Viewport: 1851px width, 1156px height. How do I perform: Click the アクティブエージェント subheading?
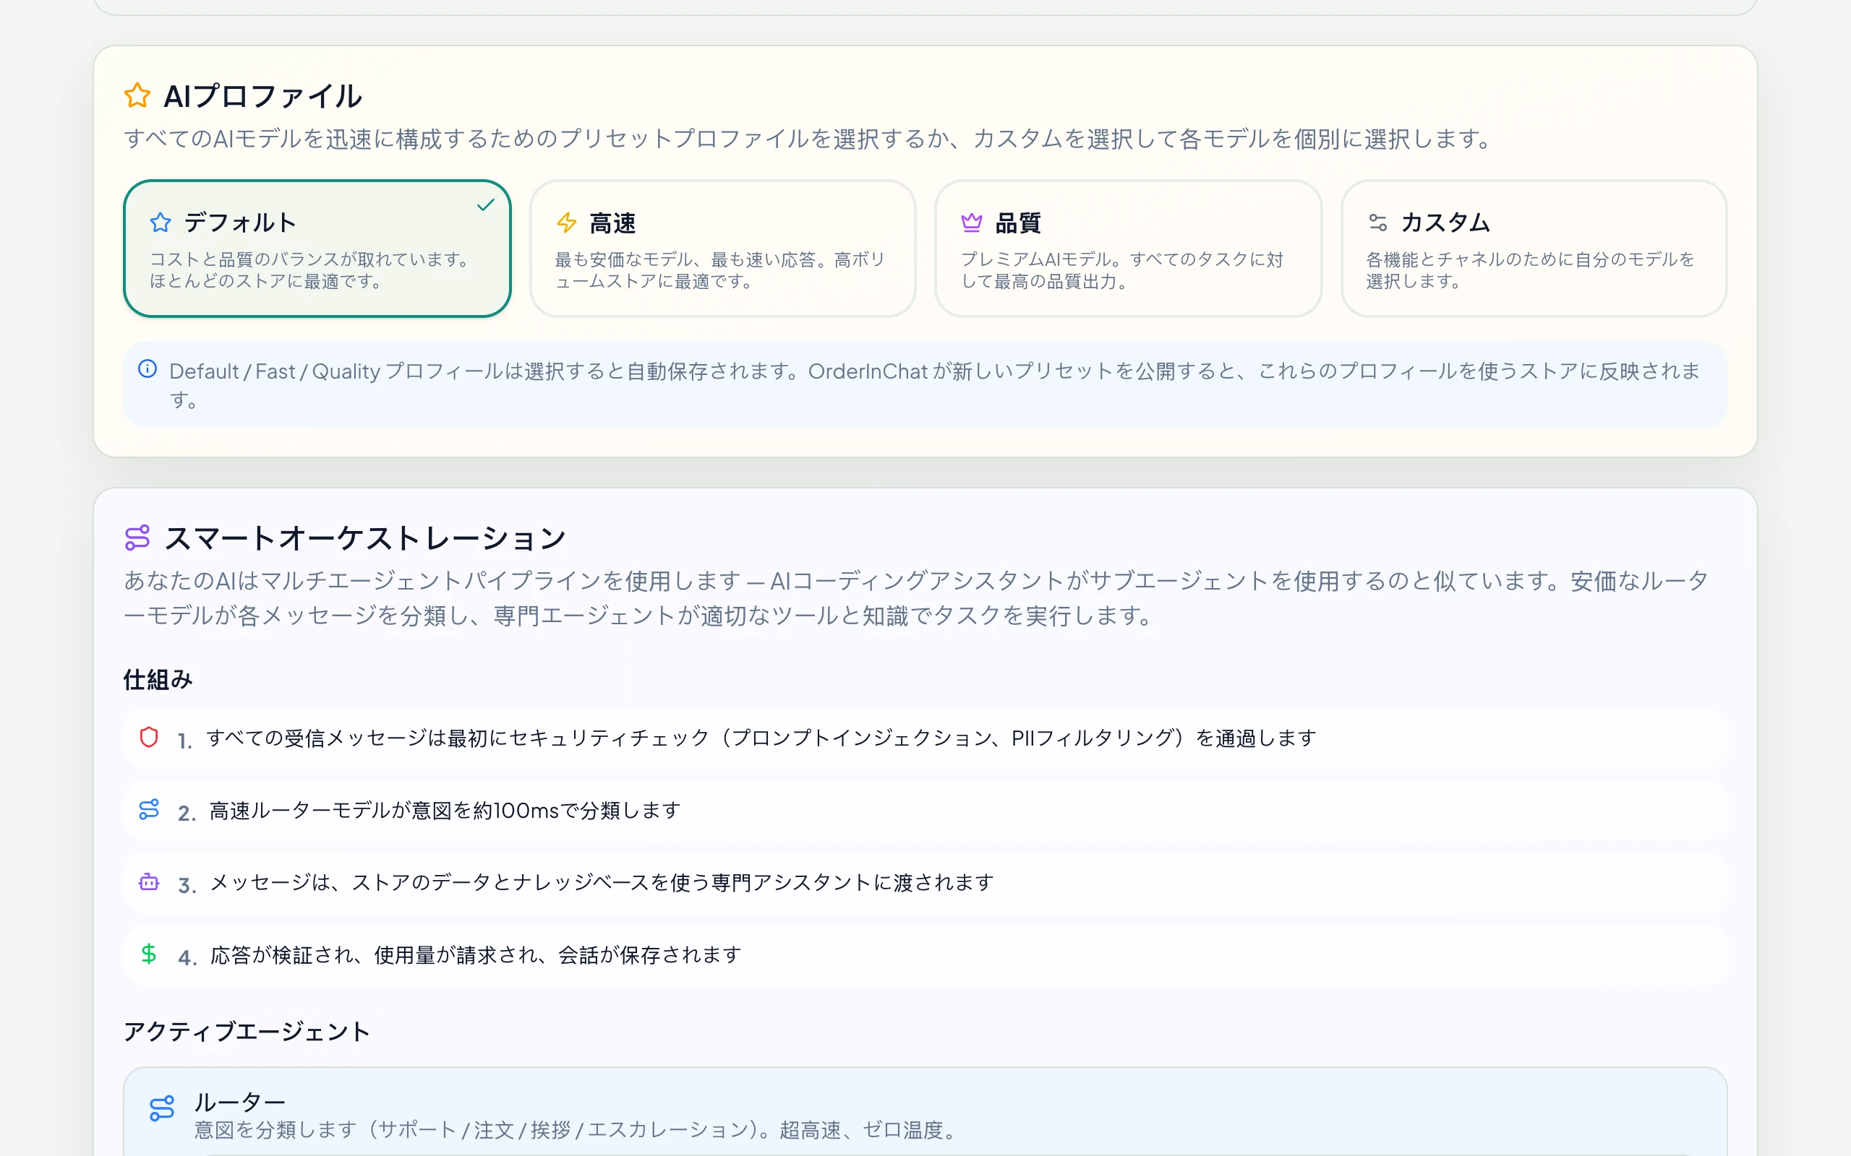pos(247,1032)
